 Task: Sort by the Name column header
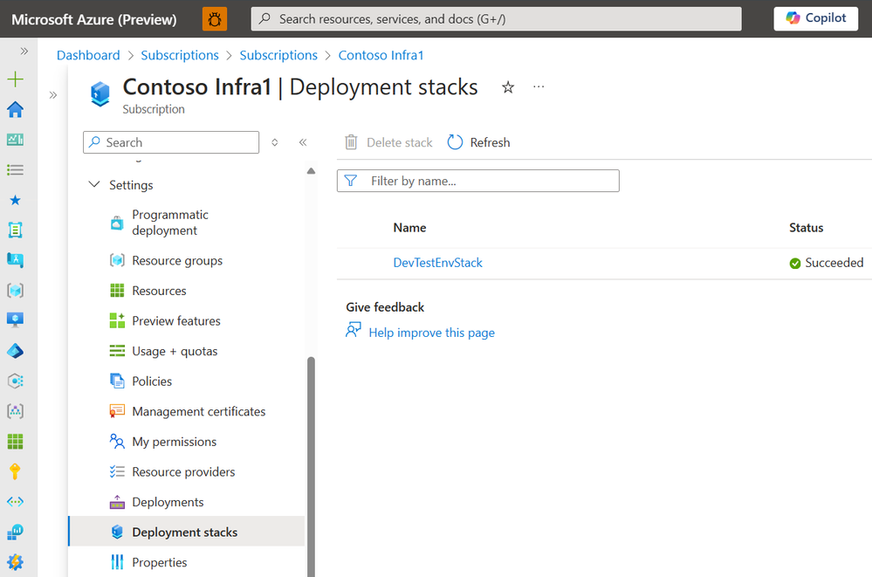tap(409, 228)
